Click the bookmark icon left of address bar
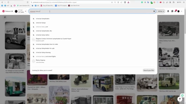This screenshot has height=104, width=186. 28,2
